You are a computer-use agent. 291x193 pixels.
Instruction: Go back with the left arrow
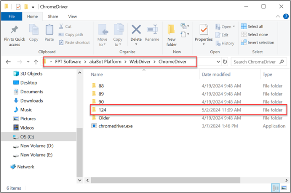pos(8,62)
